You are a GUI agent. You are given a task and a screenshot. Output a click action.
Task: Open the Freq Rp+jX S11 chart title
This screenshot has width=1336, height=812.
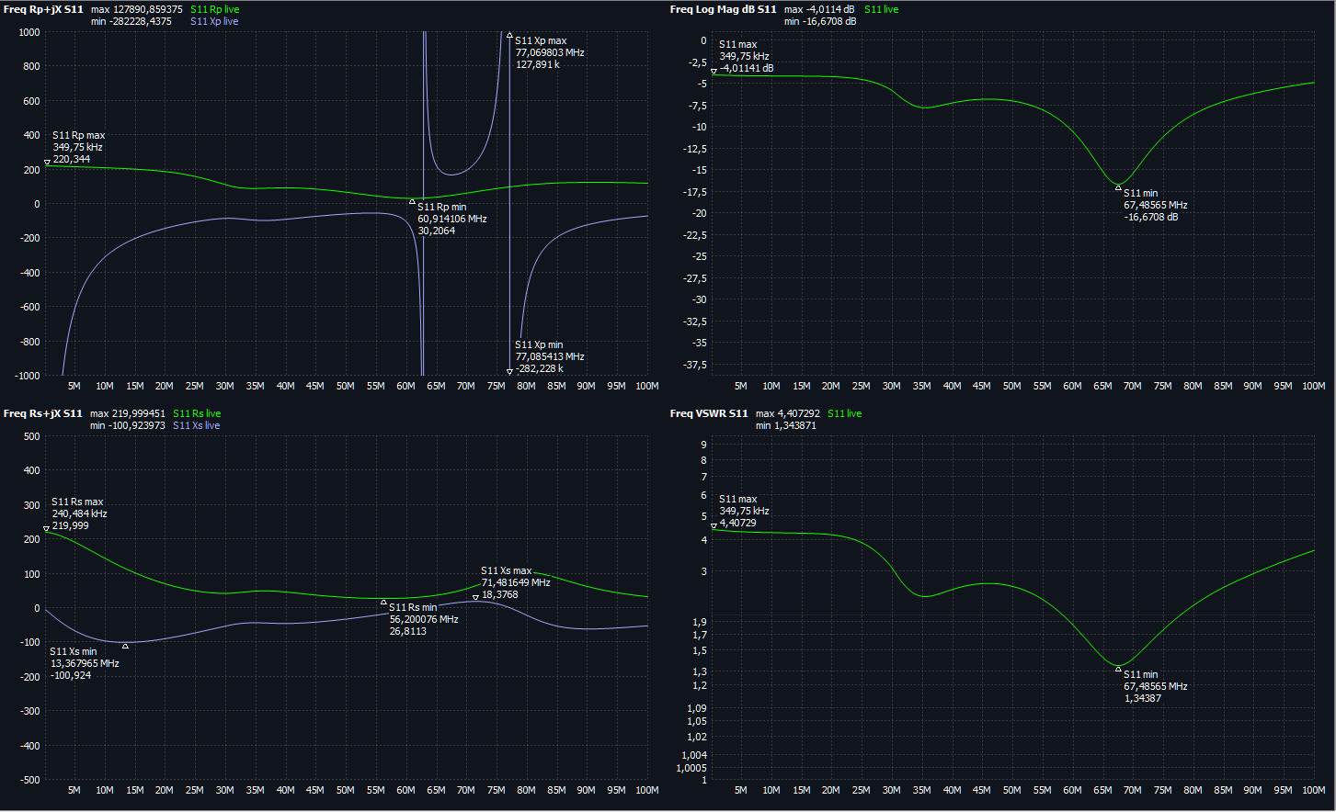[x=42, y=9]
